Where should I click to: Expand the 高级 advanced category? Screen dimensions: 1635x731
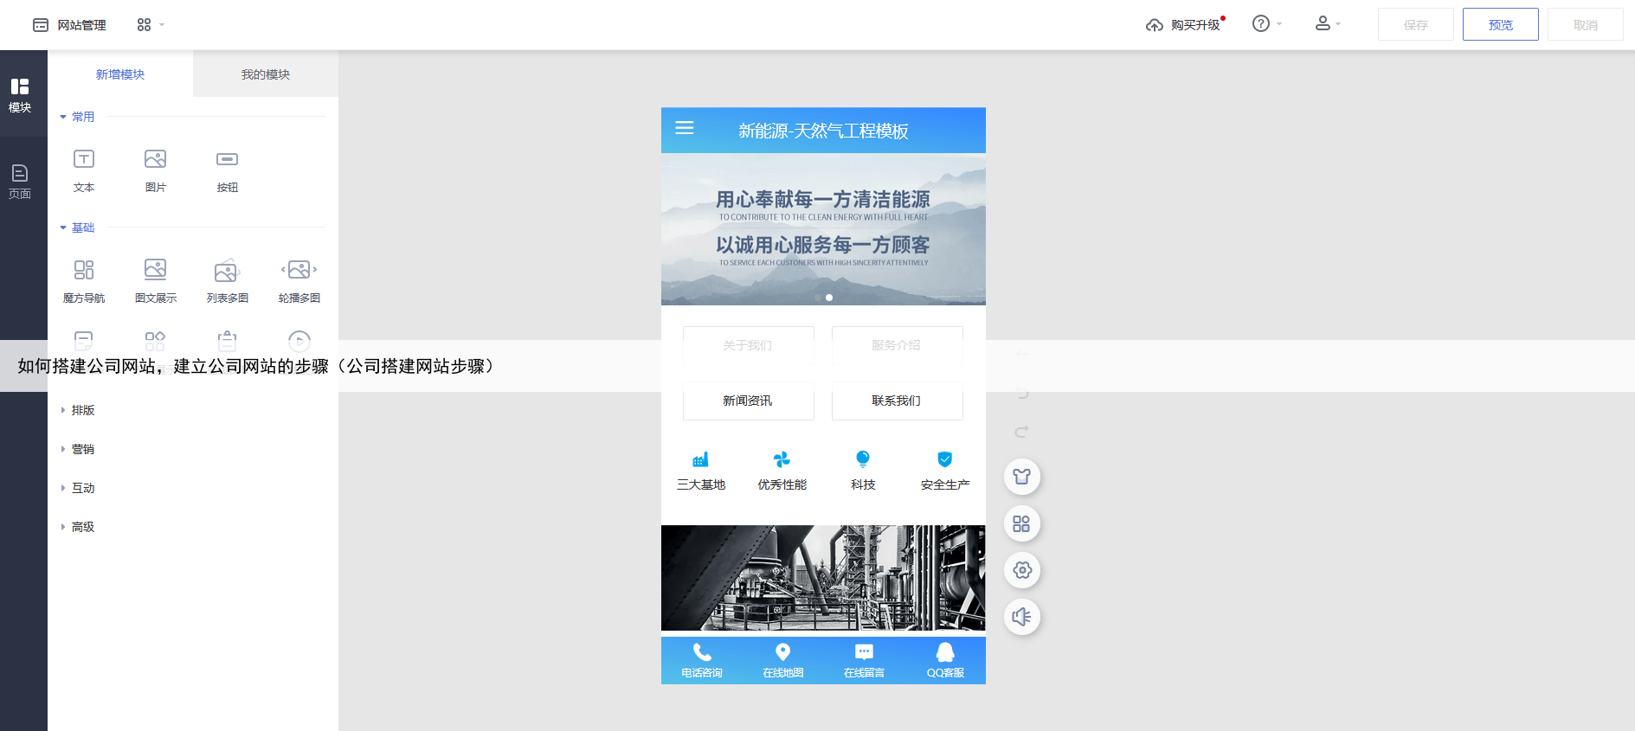point(82,527)
